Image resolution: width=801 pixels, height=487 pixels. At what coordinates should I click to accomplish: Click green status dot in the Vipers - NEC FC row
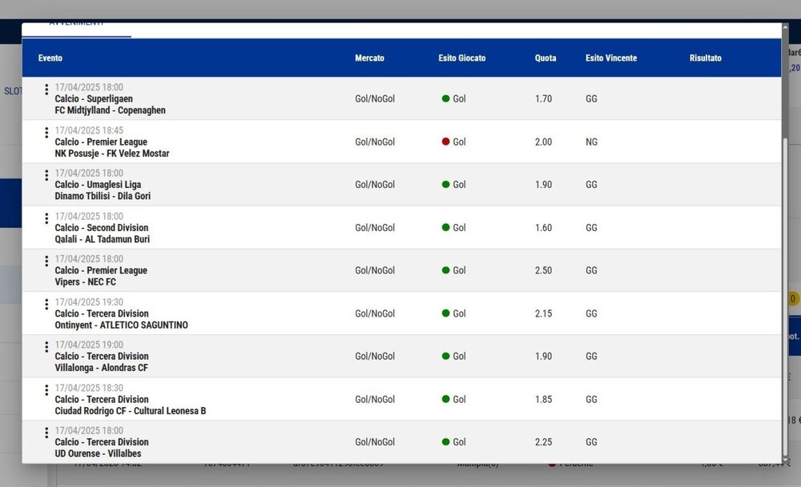(x=445, y=270)
